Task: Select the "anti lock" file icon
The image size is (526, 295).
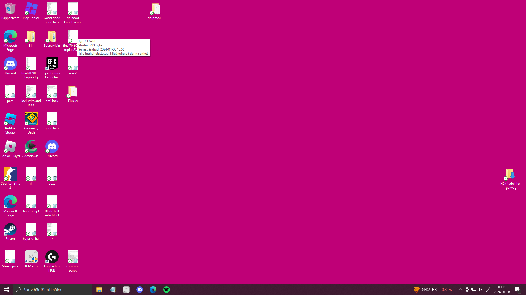Action: click(x=52, y=94)
